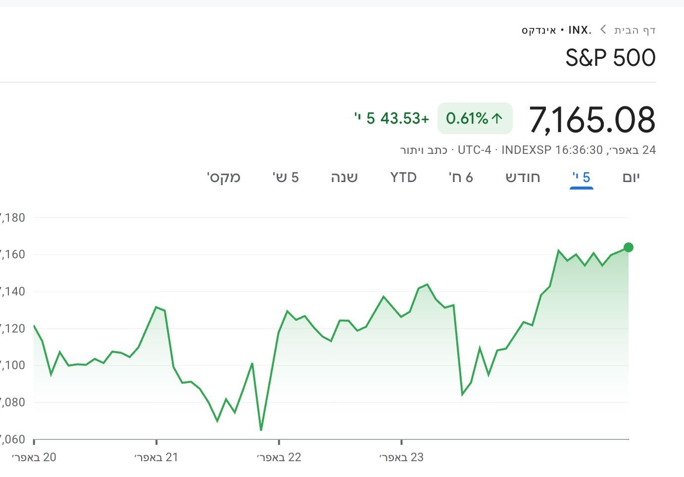Switch chart to YTD range
The image size is (684, 477).
click(403, 177)
